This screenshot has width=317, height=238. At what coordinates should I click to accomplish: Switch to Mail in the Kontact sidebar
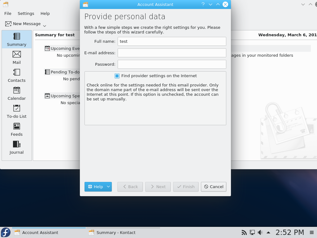17,57
